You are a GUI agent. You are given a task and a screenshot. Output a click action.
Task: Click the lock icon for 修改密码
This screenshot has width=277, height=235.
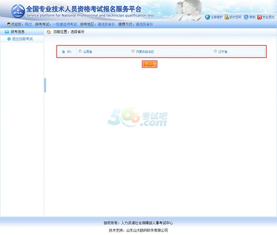226,17
